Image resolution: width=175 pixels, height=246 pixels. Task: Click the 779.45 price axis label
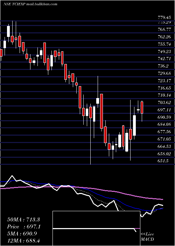pyautogui.click(x=164, y=18)
